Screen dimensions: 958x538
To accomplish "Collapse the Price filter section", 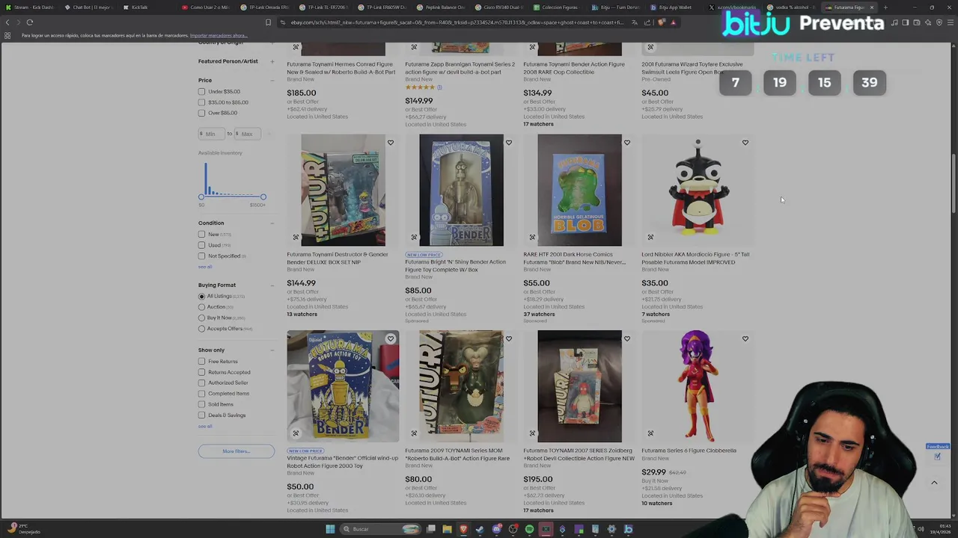I will [272, 80].
